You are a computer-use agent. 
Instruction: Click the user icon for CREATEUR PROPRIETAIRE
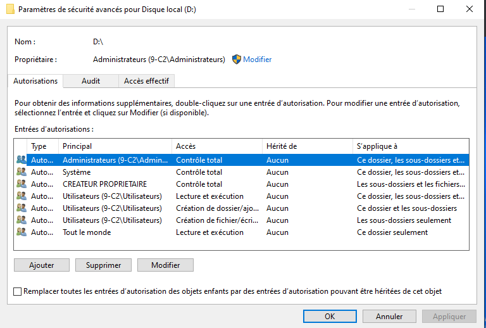coord(22,184)
